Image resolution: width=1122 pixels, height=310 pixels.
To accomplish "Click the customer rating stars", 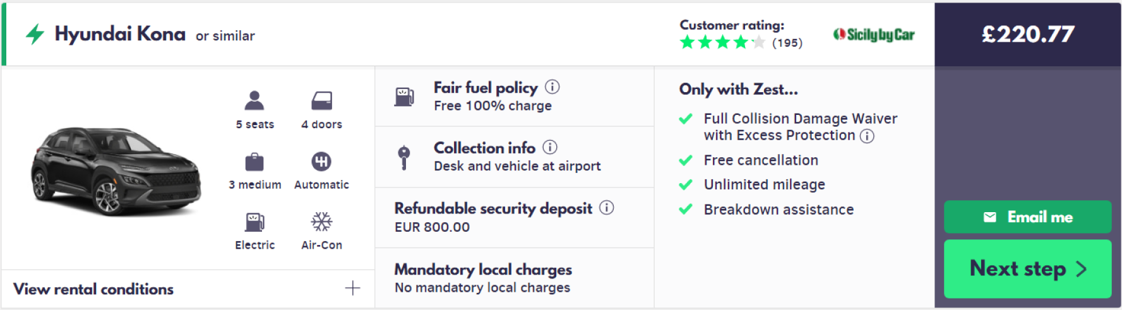I will (x=722, y=43).
